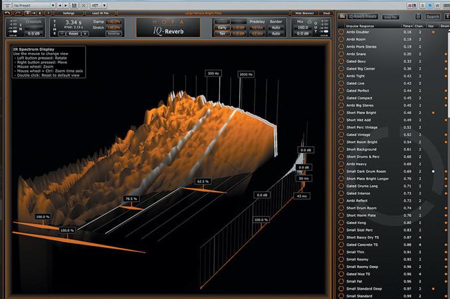Click the 62.5 % handle in 3D display

pyautogui.click(x=203, y=182)
